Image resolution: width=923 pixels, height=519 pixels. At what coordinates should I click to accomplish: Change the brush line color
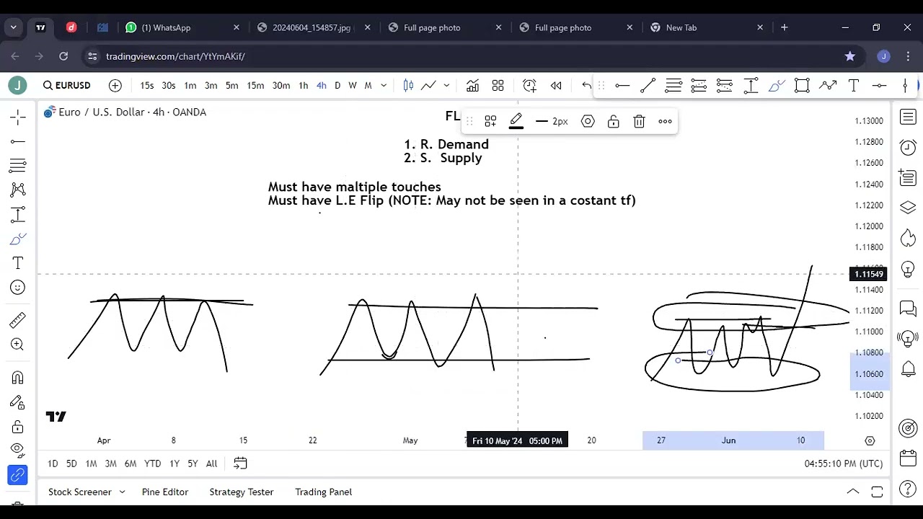516,121
